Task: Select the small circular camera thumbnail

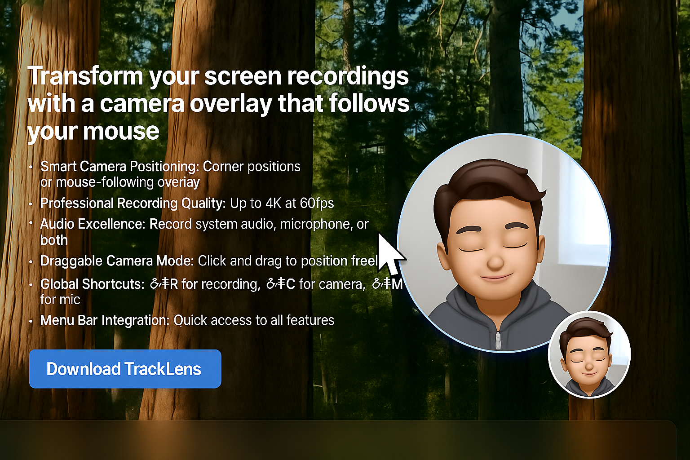Action: click(589, 354)
